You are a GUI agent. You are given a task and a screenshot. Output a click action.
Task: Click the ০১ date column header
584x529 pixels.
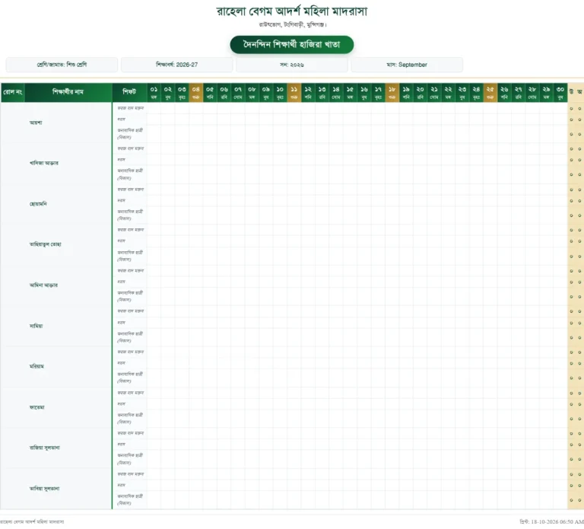154,92
